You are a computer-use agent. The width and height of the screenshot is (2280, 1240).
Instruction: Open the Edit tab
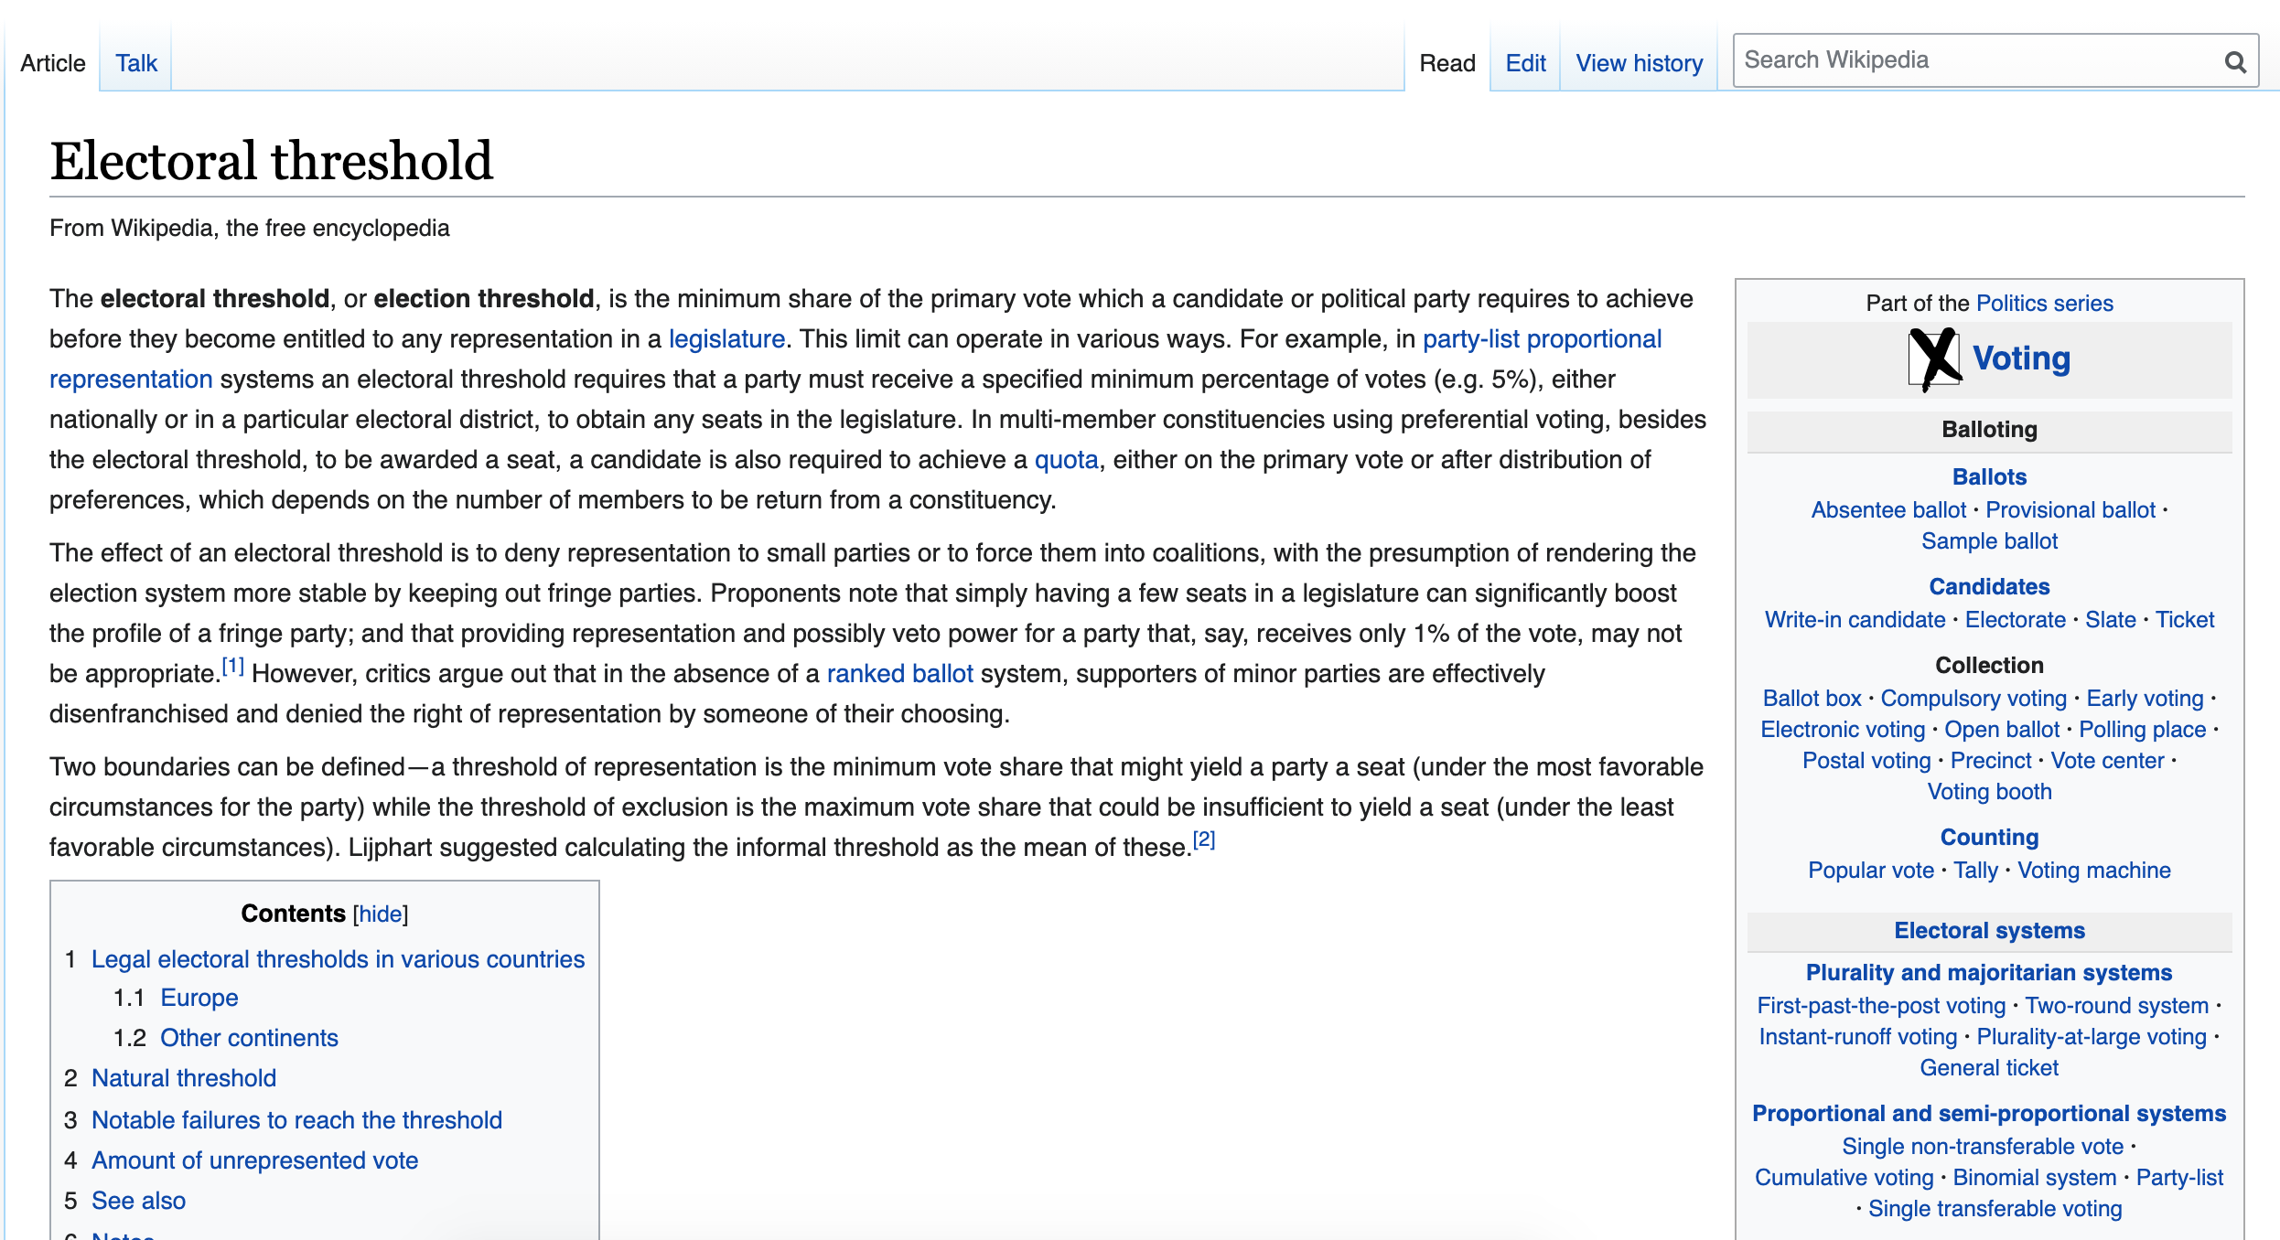click(1525, 63)
